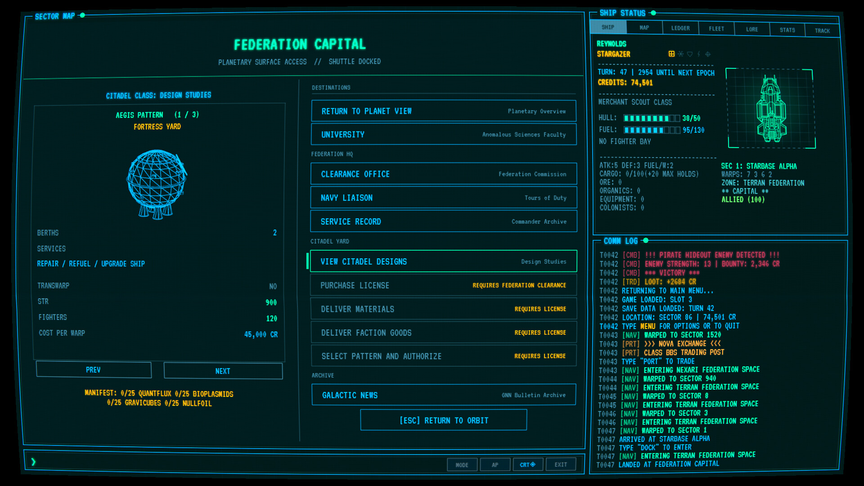The image size is (864, 486).
Task: Click the snowflake-shaped icon beside STARGAZER
Action: point(680,54)
